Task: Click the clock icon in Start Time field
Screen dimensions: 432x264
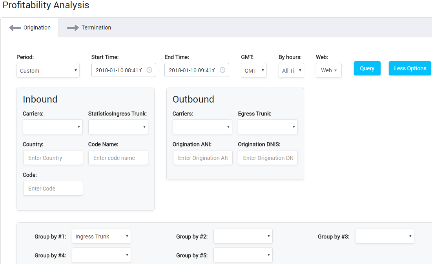Action: tap(149, 70)
